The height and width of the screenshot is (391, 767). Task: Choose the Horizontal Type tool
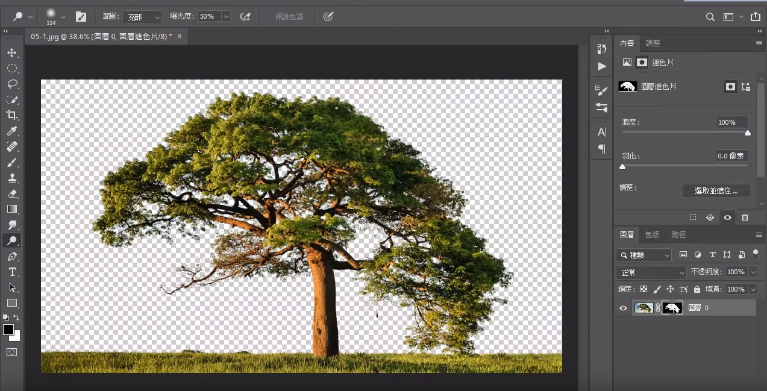[11, 272]
